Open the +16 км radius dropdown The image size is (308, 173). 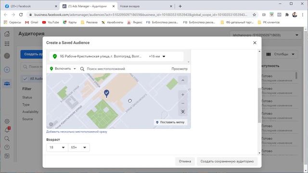tap(157, 56)
